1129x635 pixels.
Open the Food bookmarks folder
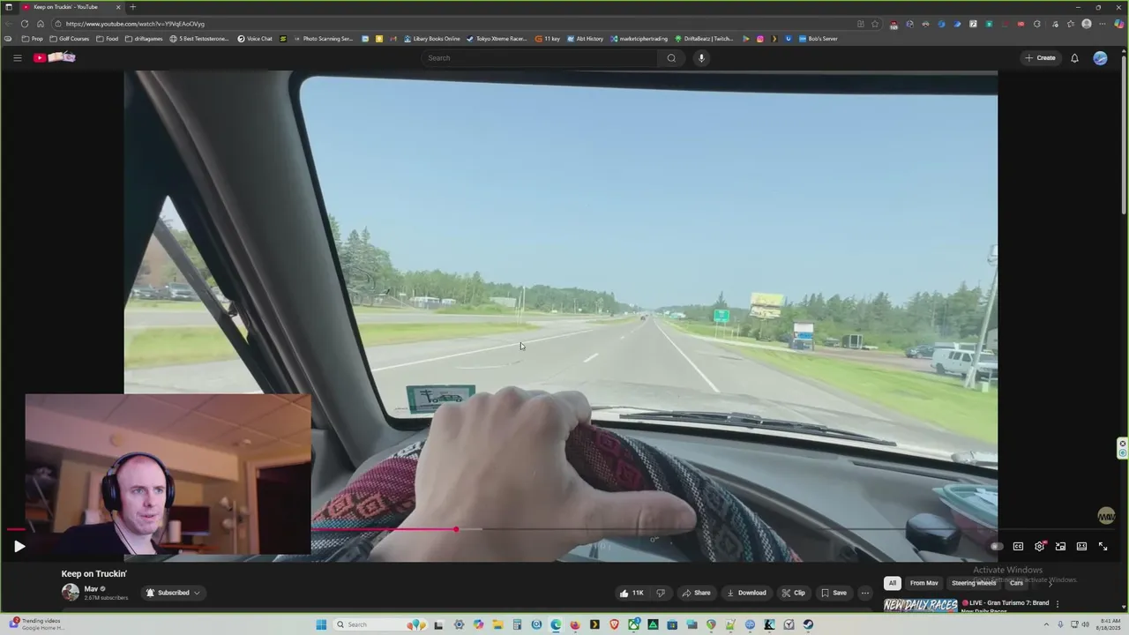108,39
